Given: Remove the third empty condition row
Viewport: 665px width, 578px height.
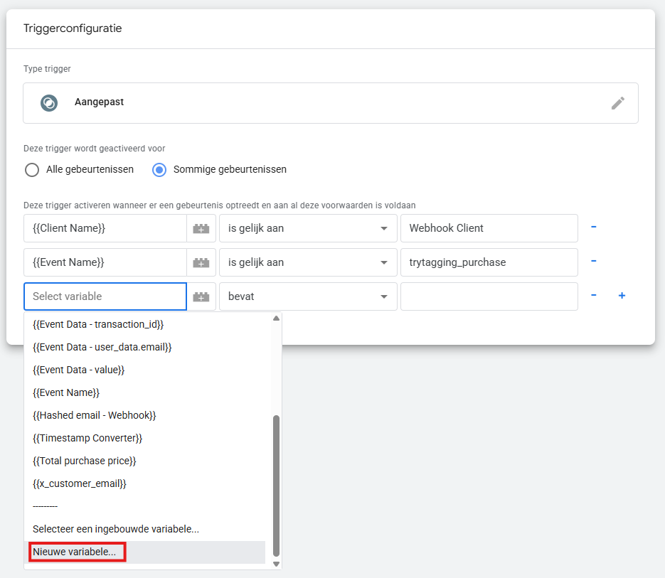Looking at the screenshot, I should [x=594, y=296].
